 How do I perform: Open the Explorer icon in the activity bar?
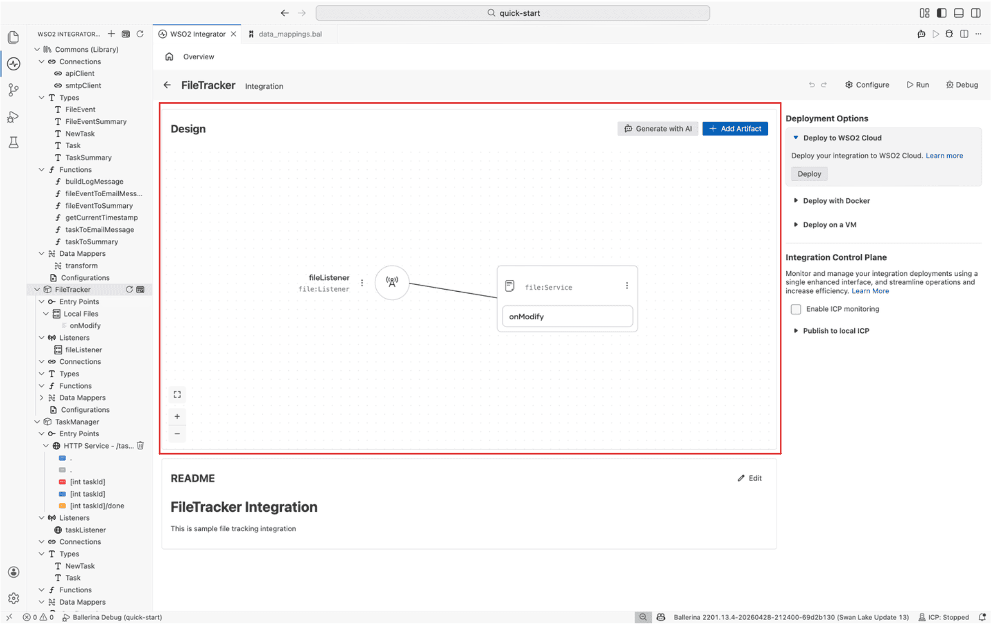point(13,37)
